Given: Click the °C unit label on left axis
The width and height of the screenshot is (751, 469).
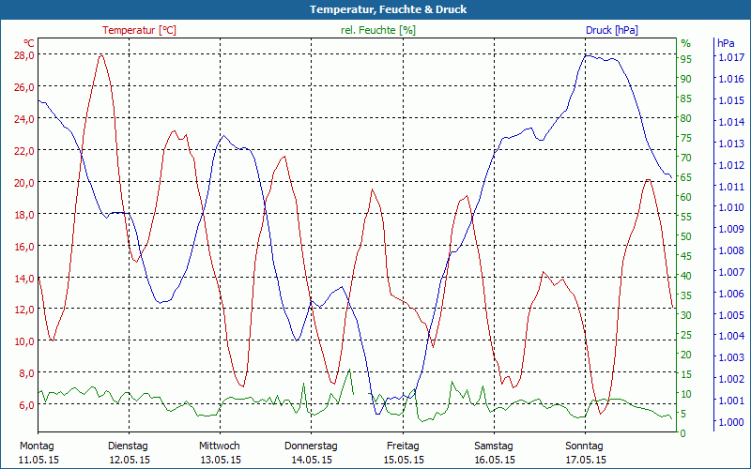Looking at the screenshot, I should pyautogui.click(x=29, y=43).
